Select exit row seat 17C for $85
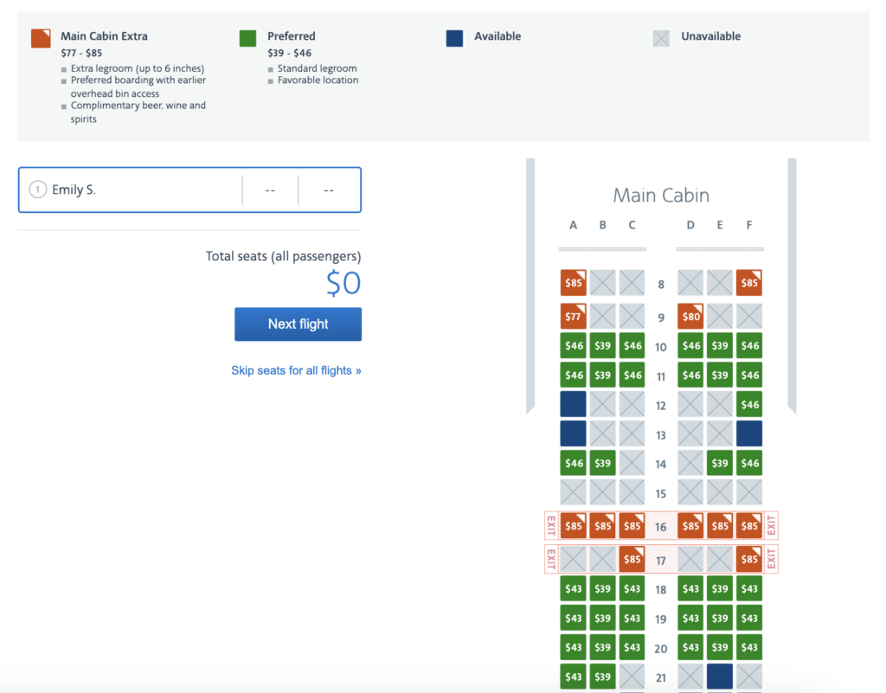 tap(632, 559)
